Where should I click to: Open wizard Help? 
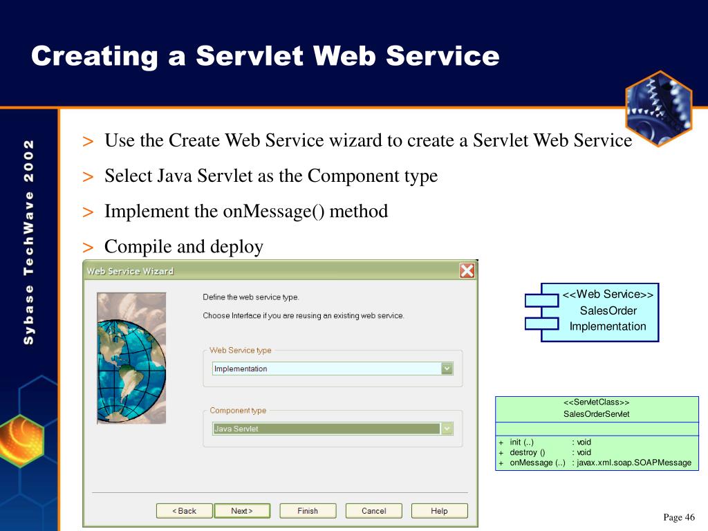tap(439, 511)
